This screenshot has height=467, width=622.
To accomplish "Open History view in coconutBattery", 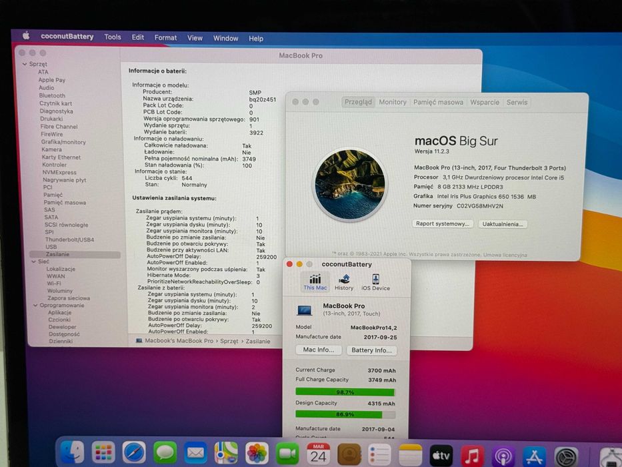I will [344, 282].
